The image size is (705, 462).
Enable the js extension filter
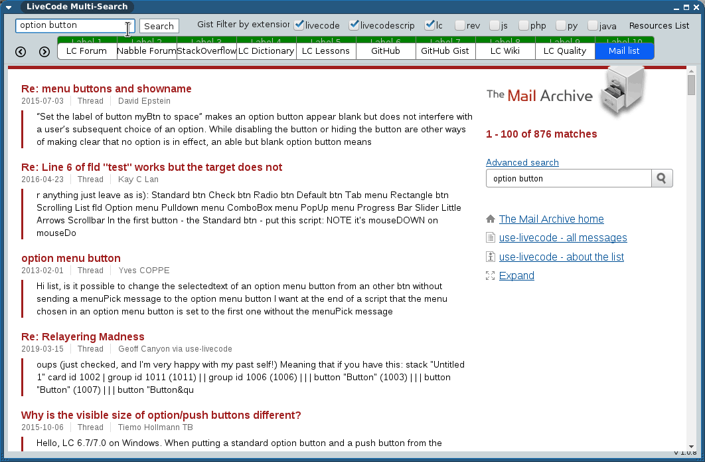click(495, 26)
